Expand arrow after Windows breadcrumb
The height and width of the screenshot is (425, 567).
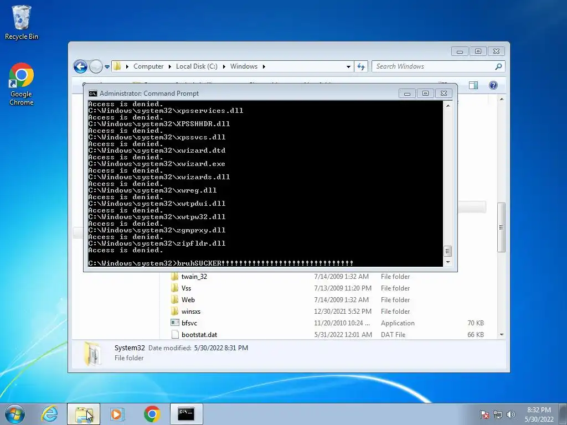pyautogui.click(x=264, y=66)
